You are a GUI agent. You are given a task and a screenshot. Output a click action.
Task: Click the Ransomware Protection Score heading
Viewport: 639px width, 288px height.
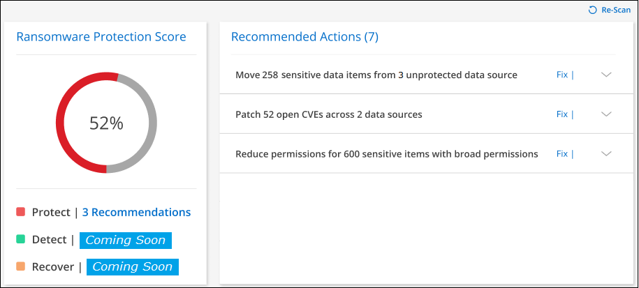coord(101,37)
